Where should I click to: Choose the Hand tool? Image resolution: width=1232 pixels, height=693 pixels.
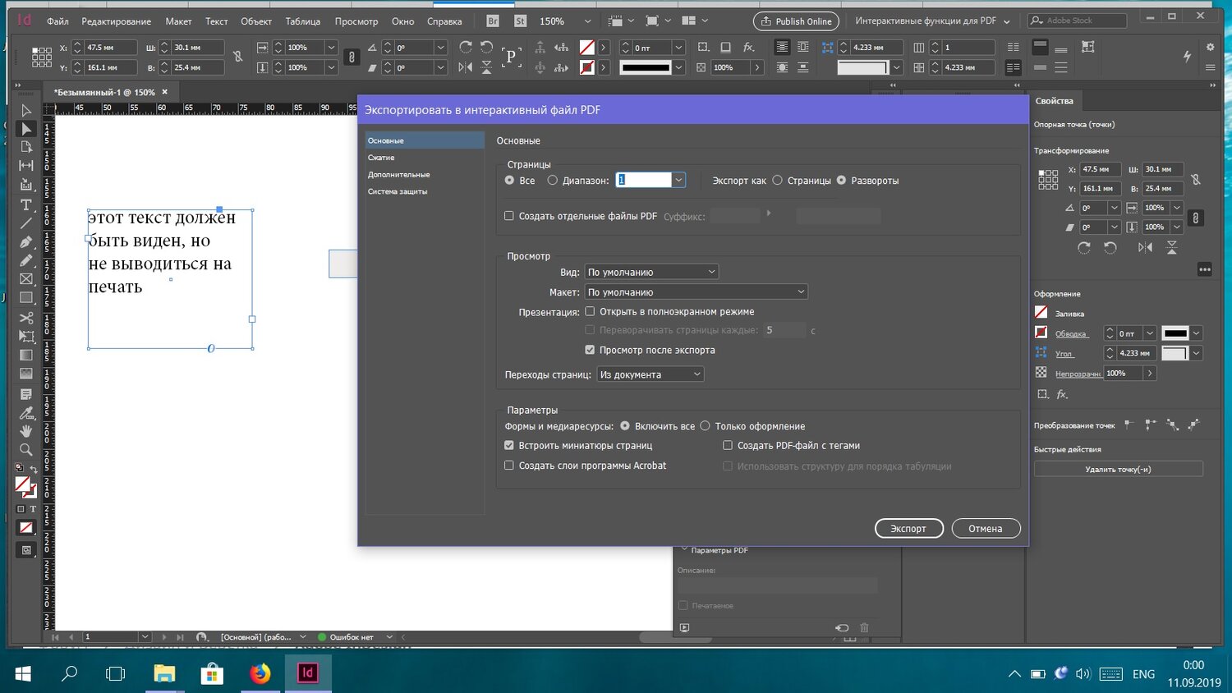pyautogui.click(x=26, y=431)
